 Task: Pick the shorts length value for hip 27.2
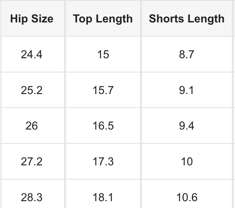pos(187,162)
